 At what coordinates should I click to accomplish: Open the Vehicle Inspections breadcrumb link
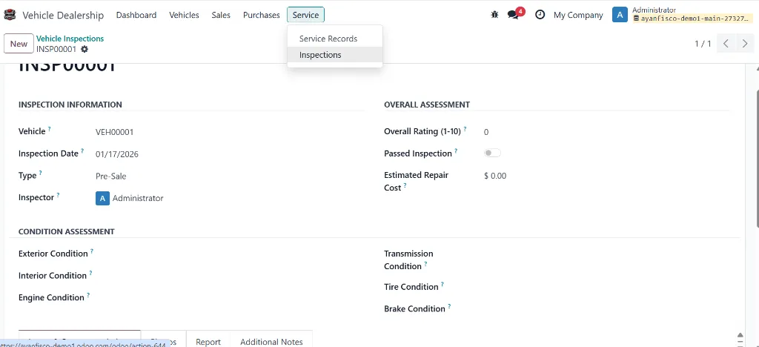(70, 39)
